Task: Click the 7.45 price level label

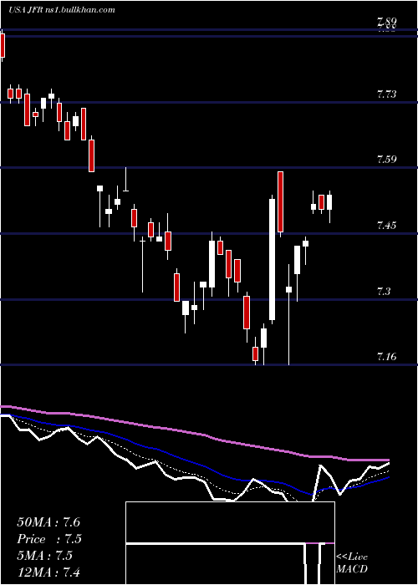Action: pyautogui.click(x=386, y=226)
